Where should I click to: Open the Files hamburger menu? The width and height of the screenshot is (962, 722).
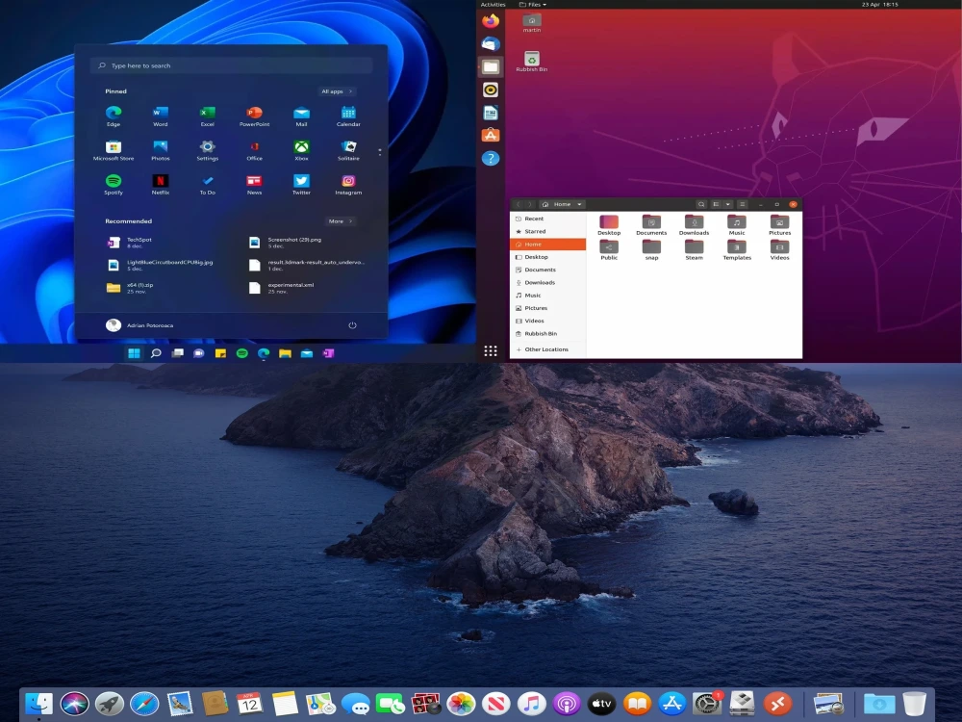[743, 204]
